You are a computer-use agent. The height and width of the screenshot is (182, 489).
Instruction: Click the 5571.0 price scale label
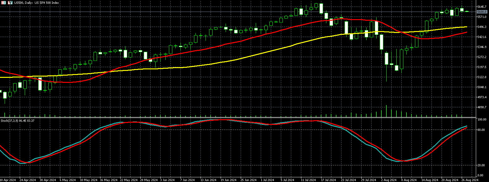[482, 17]
